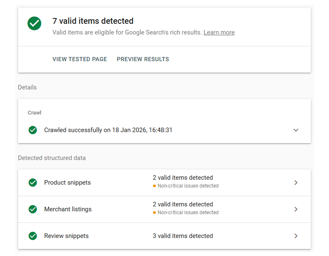
Task: Expand the Crawl details chevron
Action: pos(296,130)
